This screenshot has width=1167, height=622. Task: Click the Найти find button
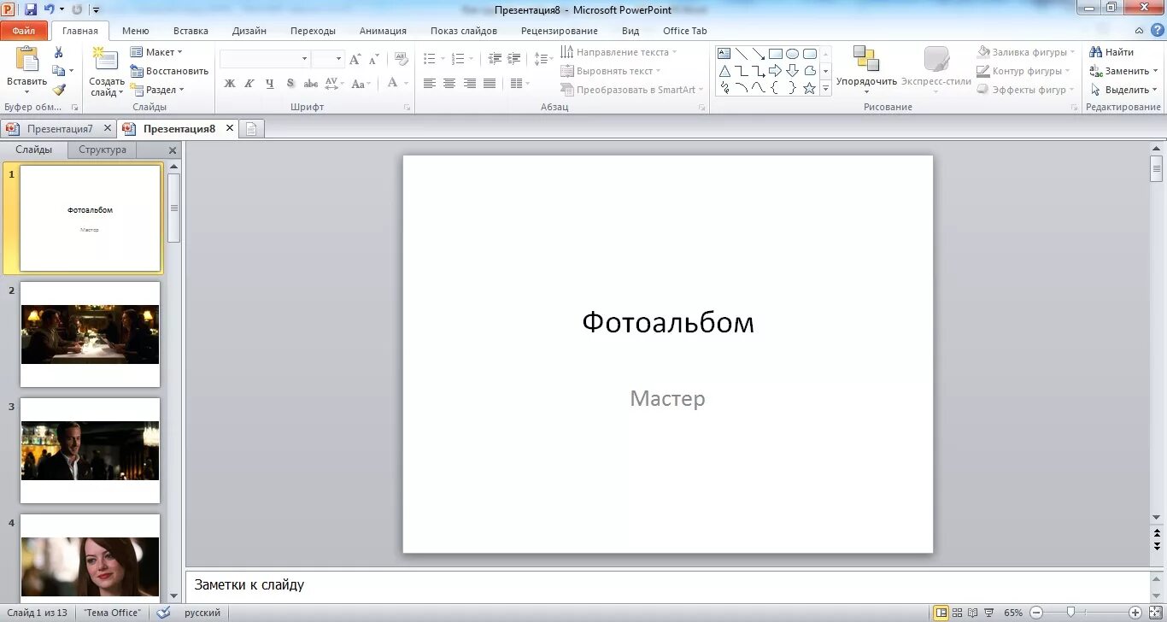(x=1111, y=52)
